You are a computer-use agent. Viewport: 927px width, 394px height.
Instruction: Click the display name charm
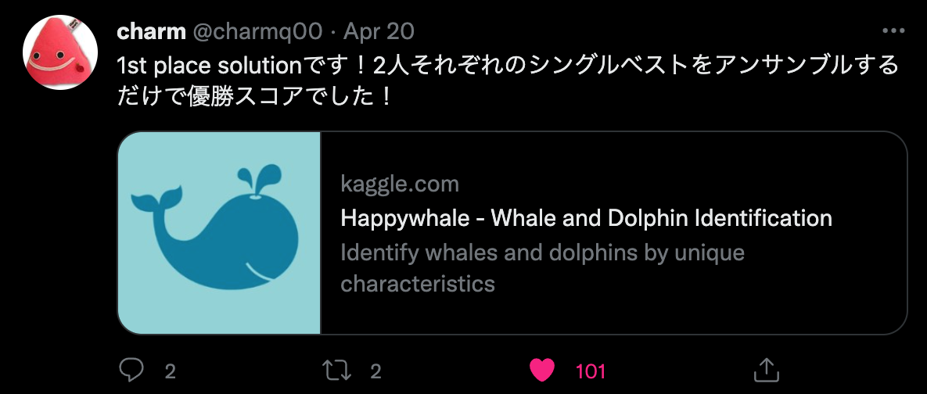(151, 32)
